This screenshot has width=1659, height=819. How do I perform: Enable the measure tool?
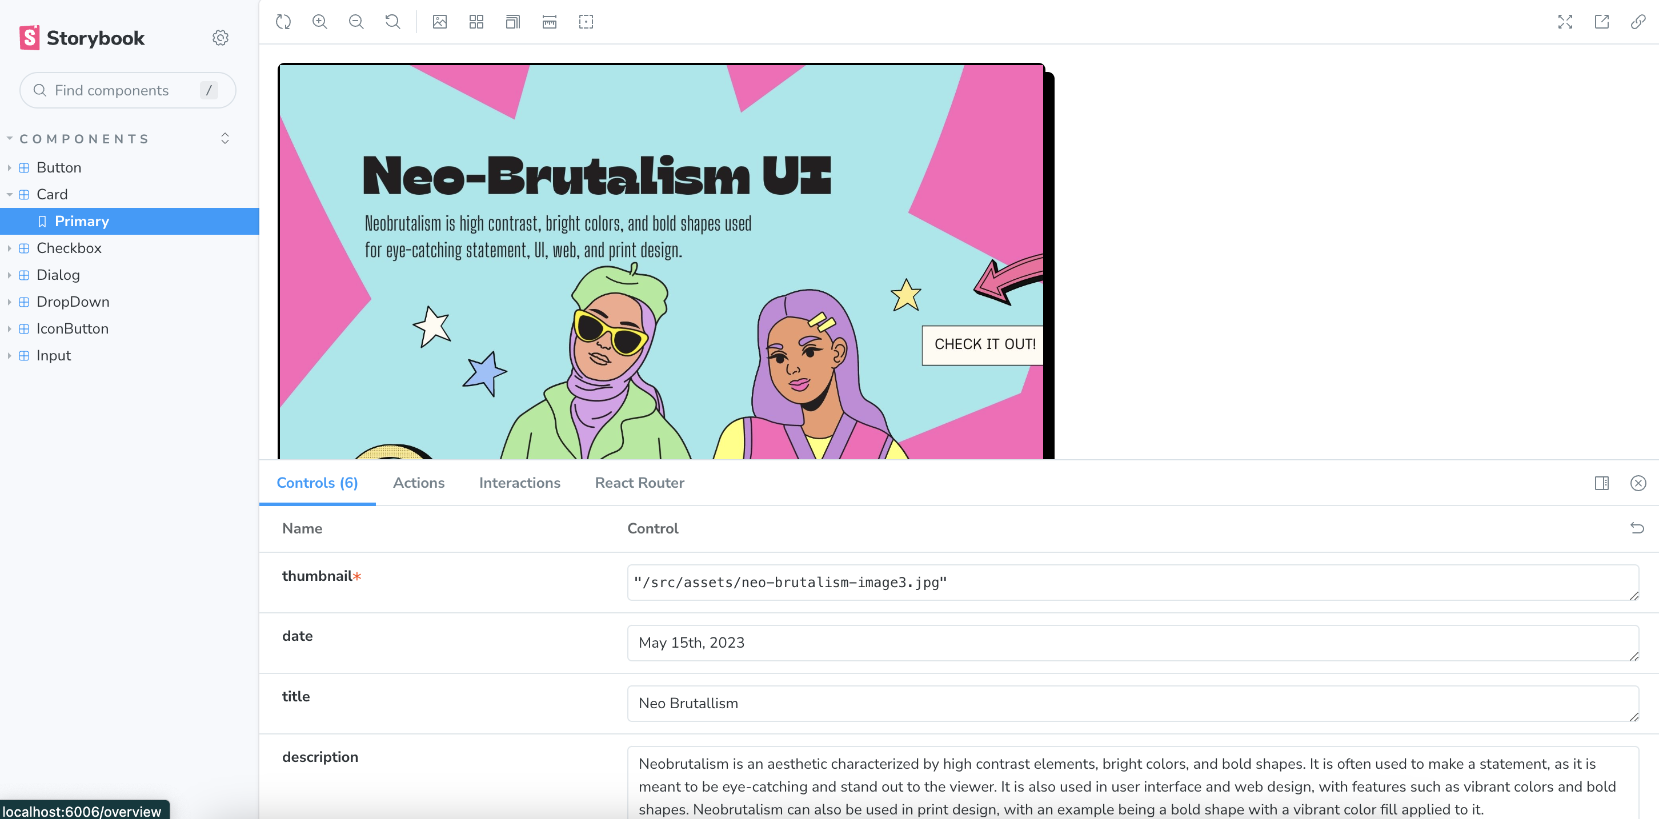[550, 22]
